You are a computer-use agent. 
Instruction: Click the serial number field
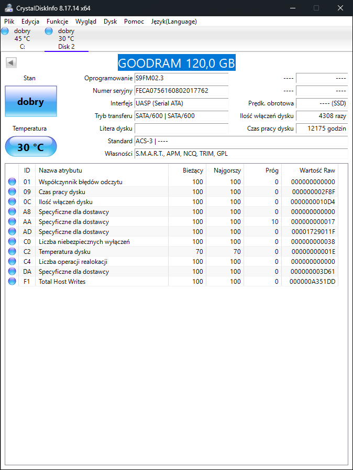click(182, 91)
